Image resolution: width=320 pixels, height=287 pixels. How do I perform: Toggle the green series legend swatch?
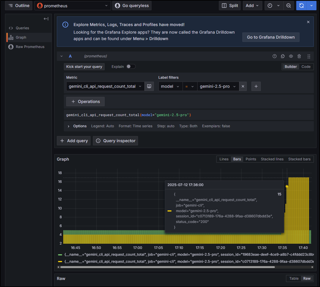(x=60, y=255)
